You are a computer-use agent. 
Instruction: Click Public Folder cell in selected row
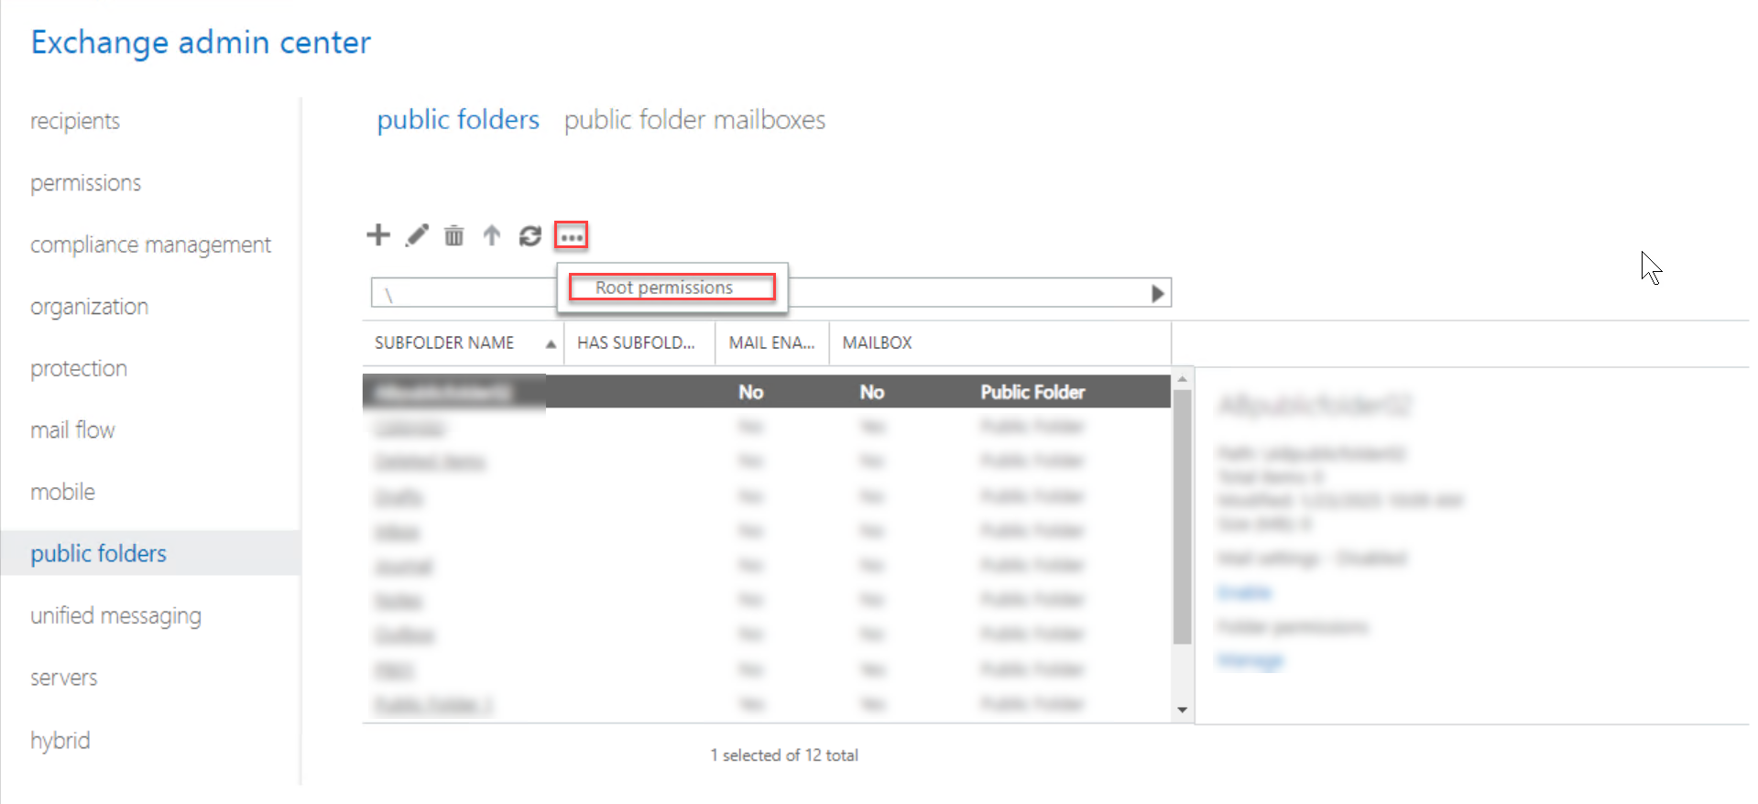tap(1032, 392)
